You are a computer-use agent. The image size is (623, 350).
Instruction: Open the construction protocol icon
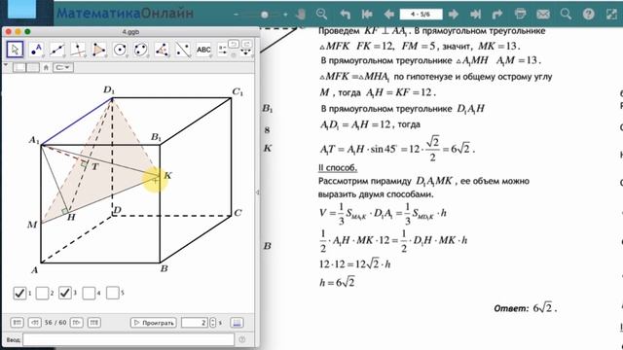pyautogui.click(x=237, y=323)
